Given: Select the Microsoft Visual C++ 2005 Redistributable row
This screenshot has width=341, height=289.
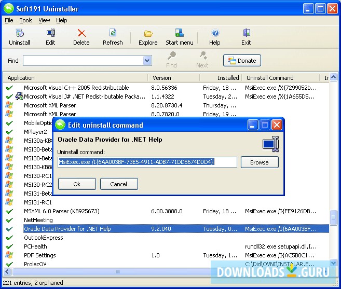Looking at the screenshot, I should click(166, 88).
